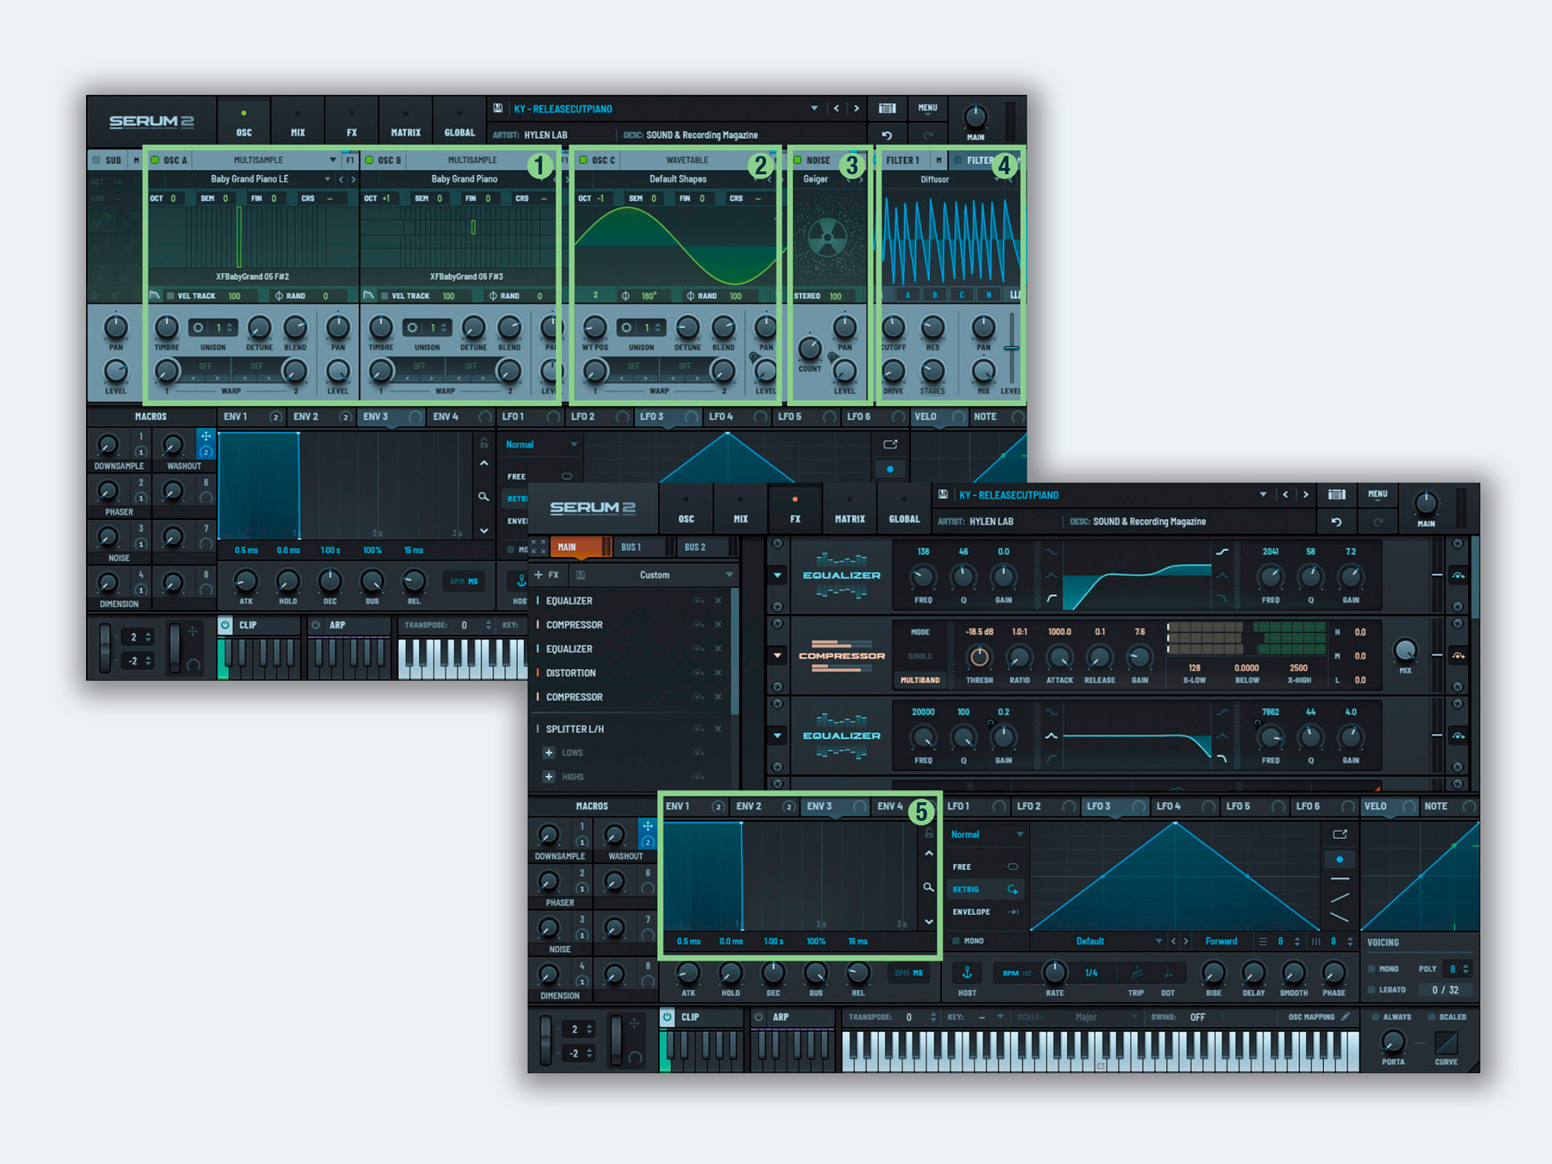
Task: Click the undo arrow in FX window
Action: [1336, 521]
